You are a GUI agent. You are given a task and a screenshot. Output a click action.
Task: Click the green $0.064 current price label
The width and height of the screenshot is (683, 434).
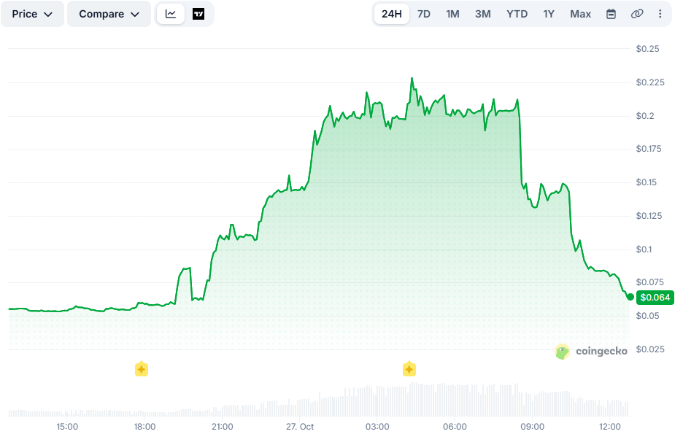pyautogui.click(x=655, y=298)
